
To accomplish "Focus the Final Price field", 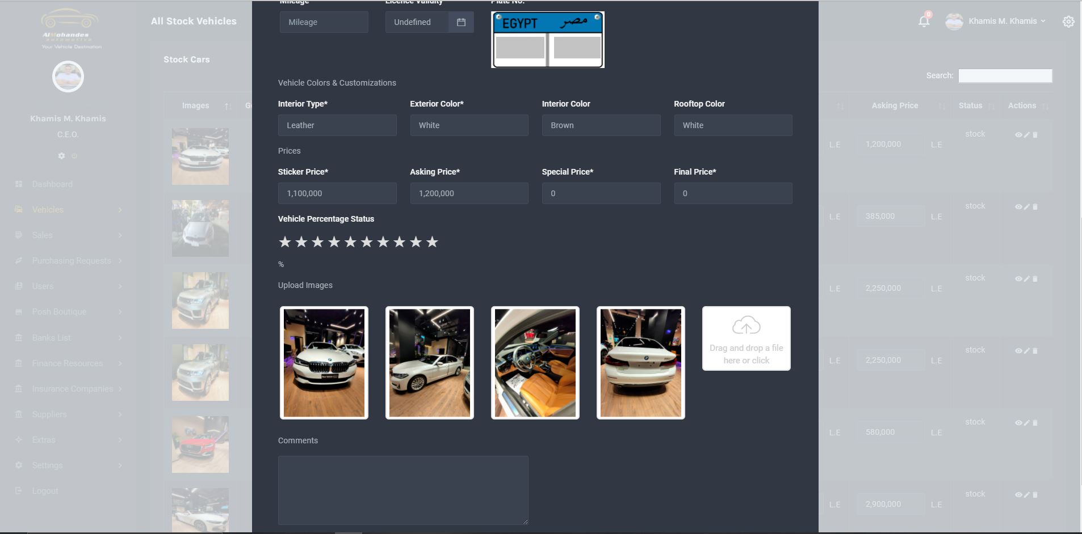I will click(733, 193).
